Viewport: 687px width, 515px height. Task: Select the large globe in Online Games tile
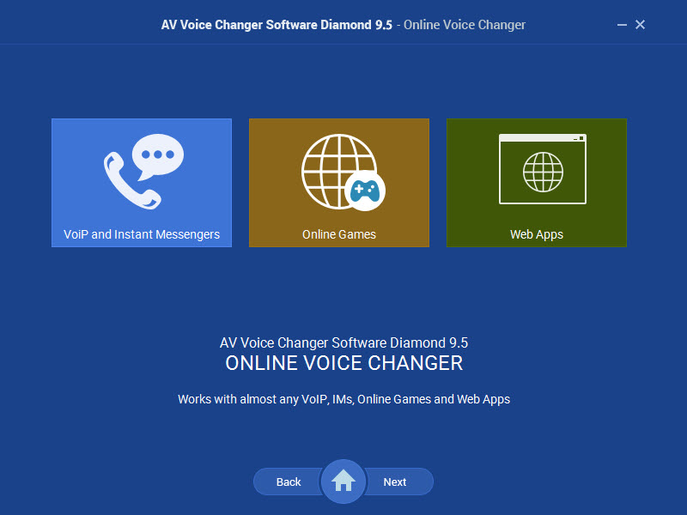pos(338,171)
